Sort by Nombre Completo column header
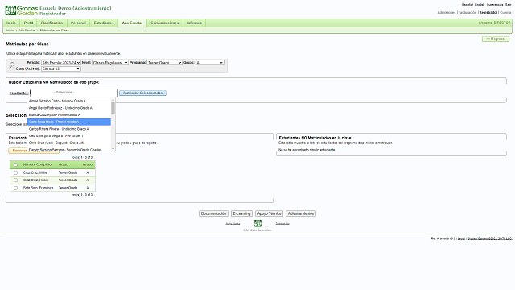Viewport: 515px width, 290px height. tap(37, 164)
